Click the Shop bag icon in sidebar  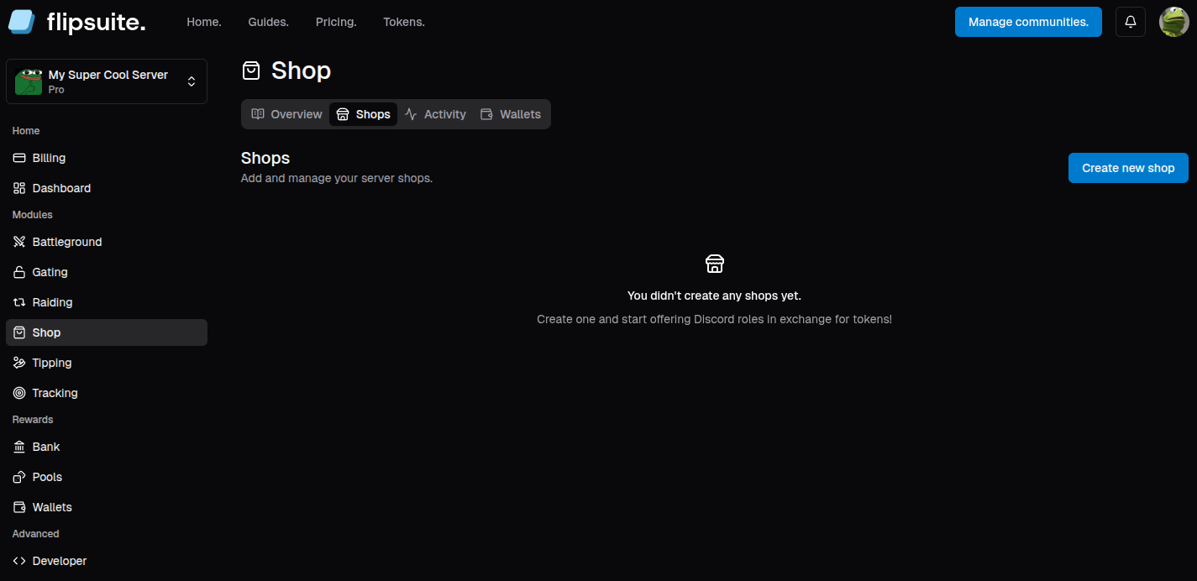click(x=19, y=332)
